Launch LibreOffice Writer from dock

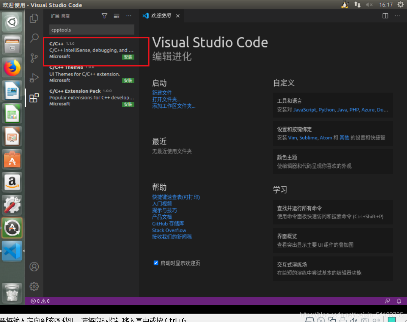12,90
